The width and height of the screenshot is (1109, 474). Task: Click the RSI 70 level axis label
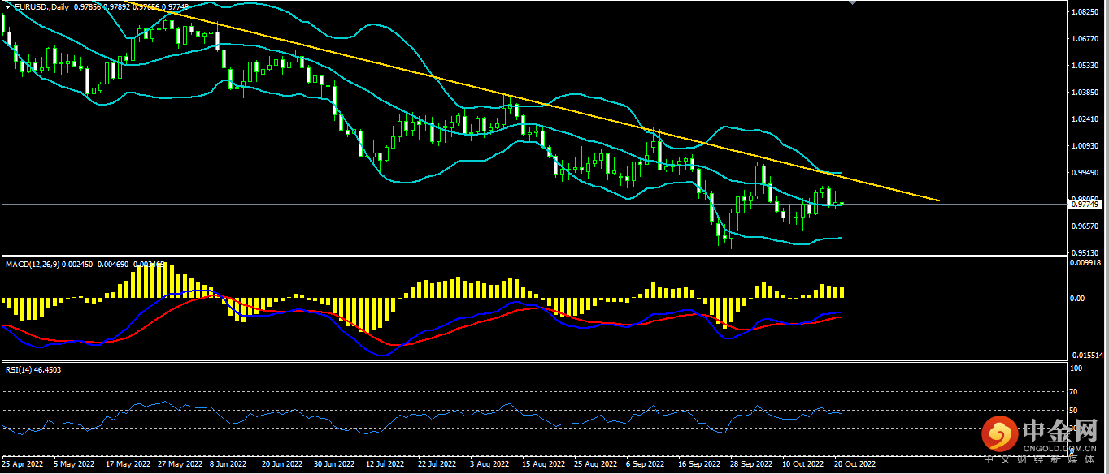click(1075, 391)
